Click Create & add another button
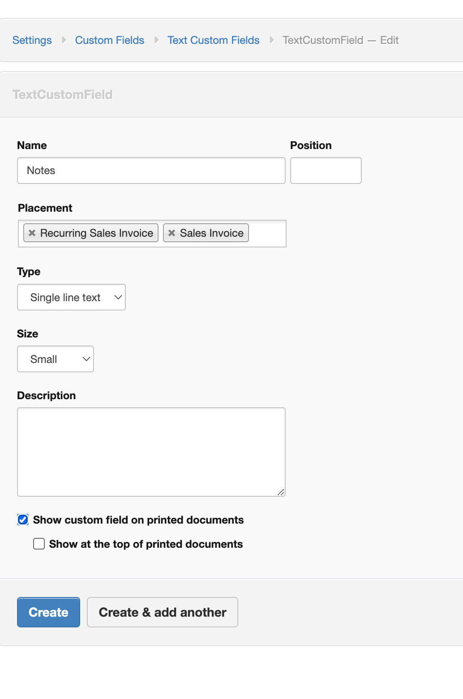Viewport: 463px width, 699px height. coord(163,612)
